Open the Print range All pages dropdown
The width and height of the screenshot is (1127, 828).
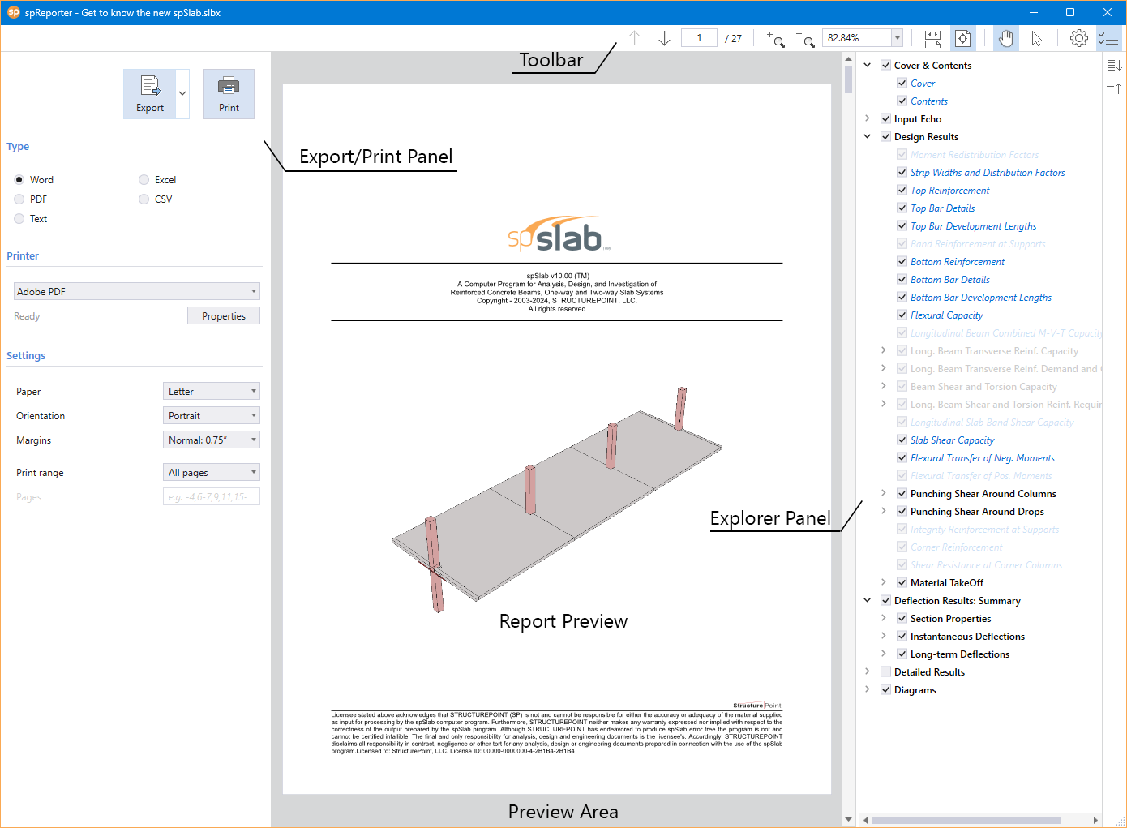212,473
